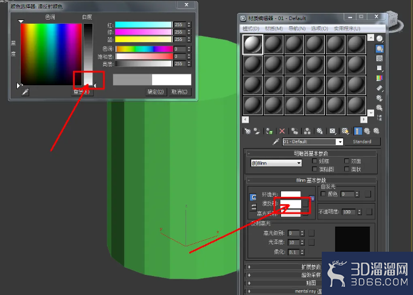This screenshot has width=413, height=295.
Task: Click the 绿 value spinner arrows
Action: (x=189, y=32)
